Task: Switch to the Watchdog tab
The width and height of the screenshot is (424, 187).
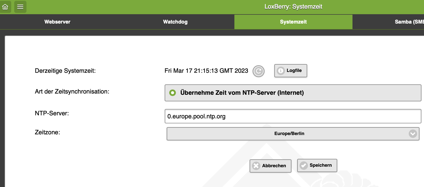Action: (175, 22)
